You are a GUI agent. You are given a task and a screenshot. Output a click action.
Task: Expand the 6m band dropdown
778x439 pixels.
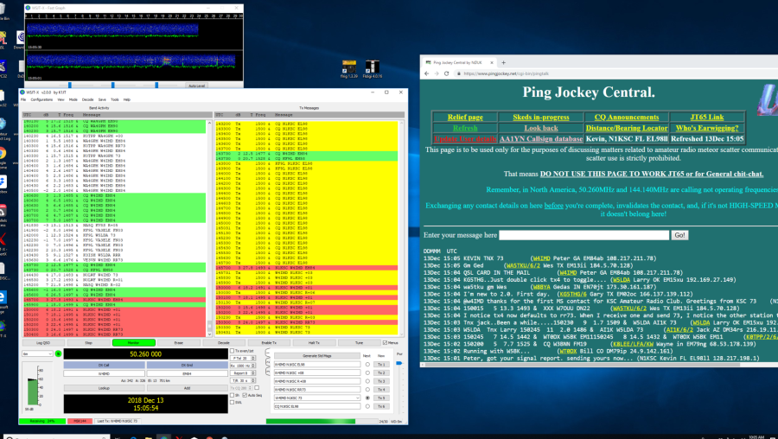point(37,354)
